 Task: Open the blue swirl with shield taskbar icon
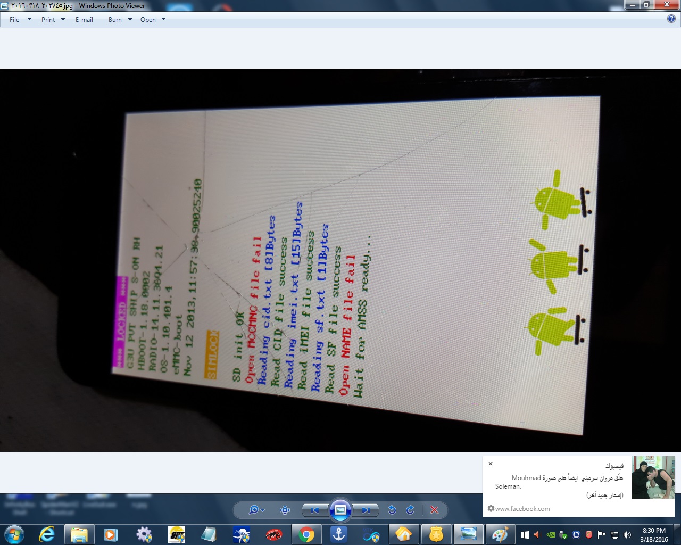pyautogui.click(x=371, y=534)
